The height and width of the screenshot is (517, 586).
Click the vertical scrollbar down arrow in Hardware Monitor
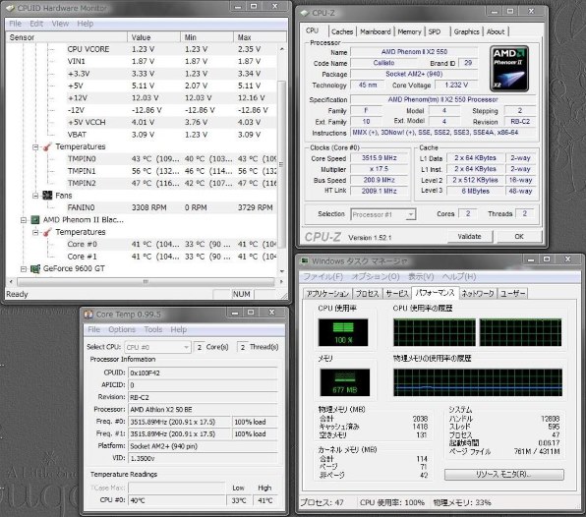[x=282, y=271]
